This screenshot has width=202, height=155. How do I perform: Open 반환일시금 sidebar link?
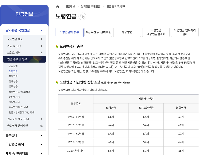tap(14, 97)
